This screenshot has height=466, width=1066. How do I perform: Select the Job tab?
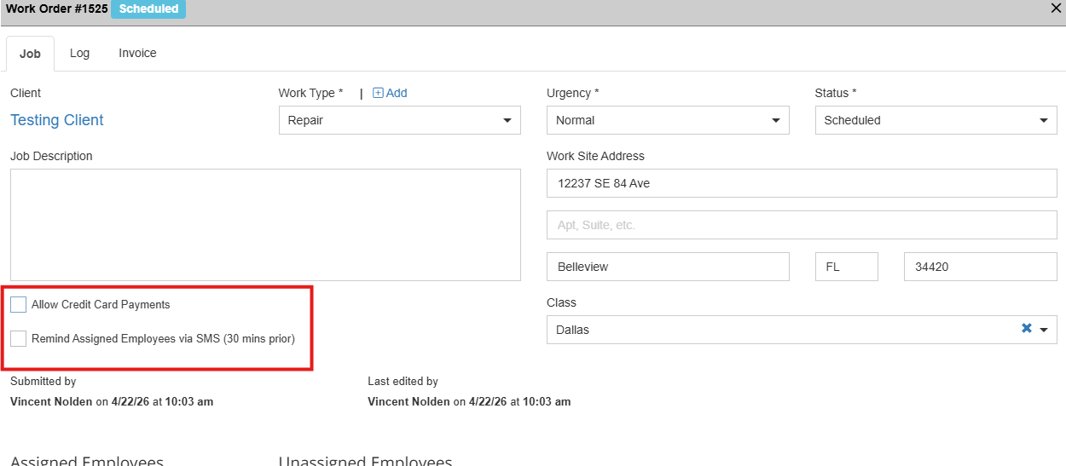pos(30,54)
